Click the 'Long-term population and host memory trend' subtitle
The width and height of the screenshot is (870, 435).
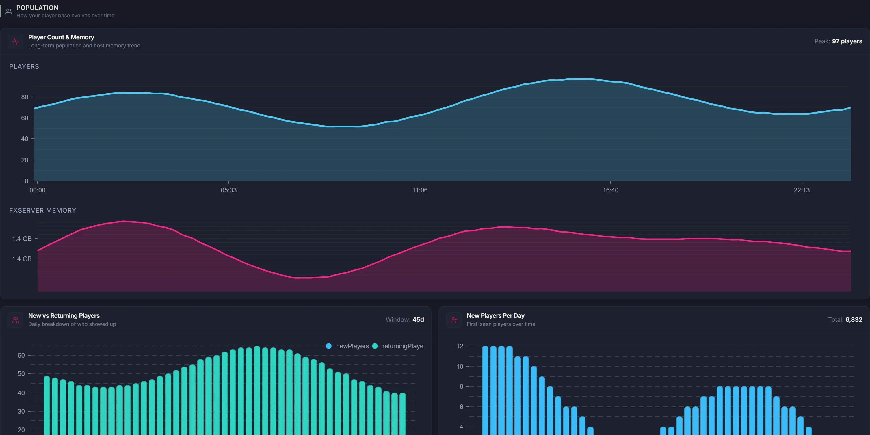(84, 46)
